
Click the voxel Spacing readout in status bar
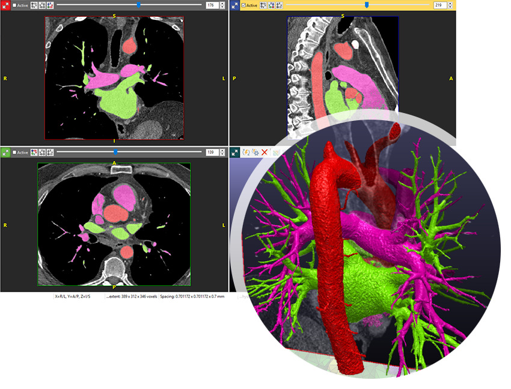192,296
